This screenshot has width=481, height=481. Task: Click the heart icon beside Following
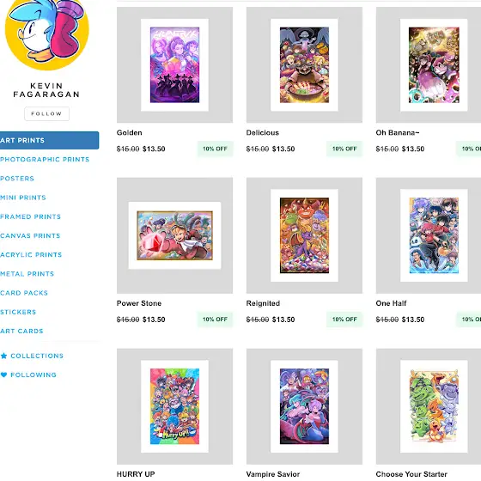click(3, 374)
